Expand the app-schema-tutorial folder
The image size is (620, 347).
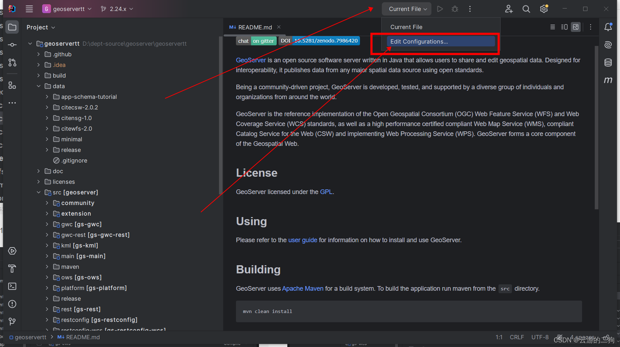point(47,97)
